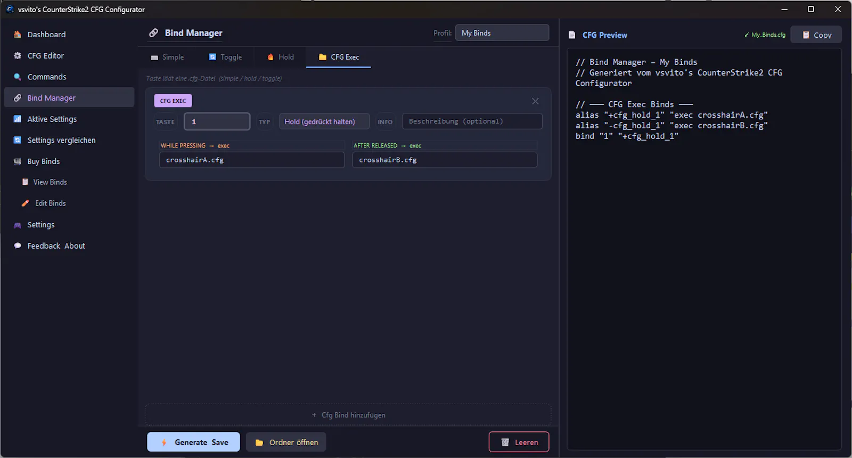Viewport: 852px width, 458px height.
Task: Click the flame icon on Hold tab
Action: click(271, 57)
